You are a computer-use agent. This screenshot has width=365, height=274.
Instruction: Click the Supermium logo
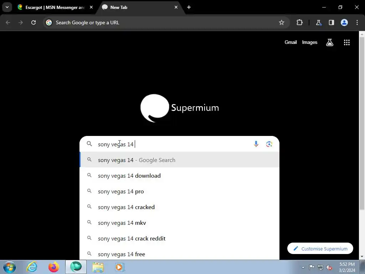point(180,108)
